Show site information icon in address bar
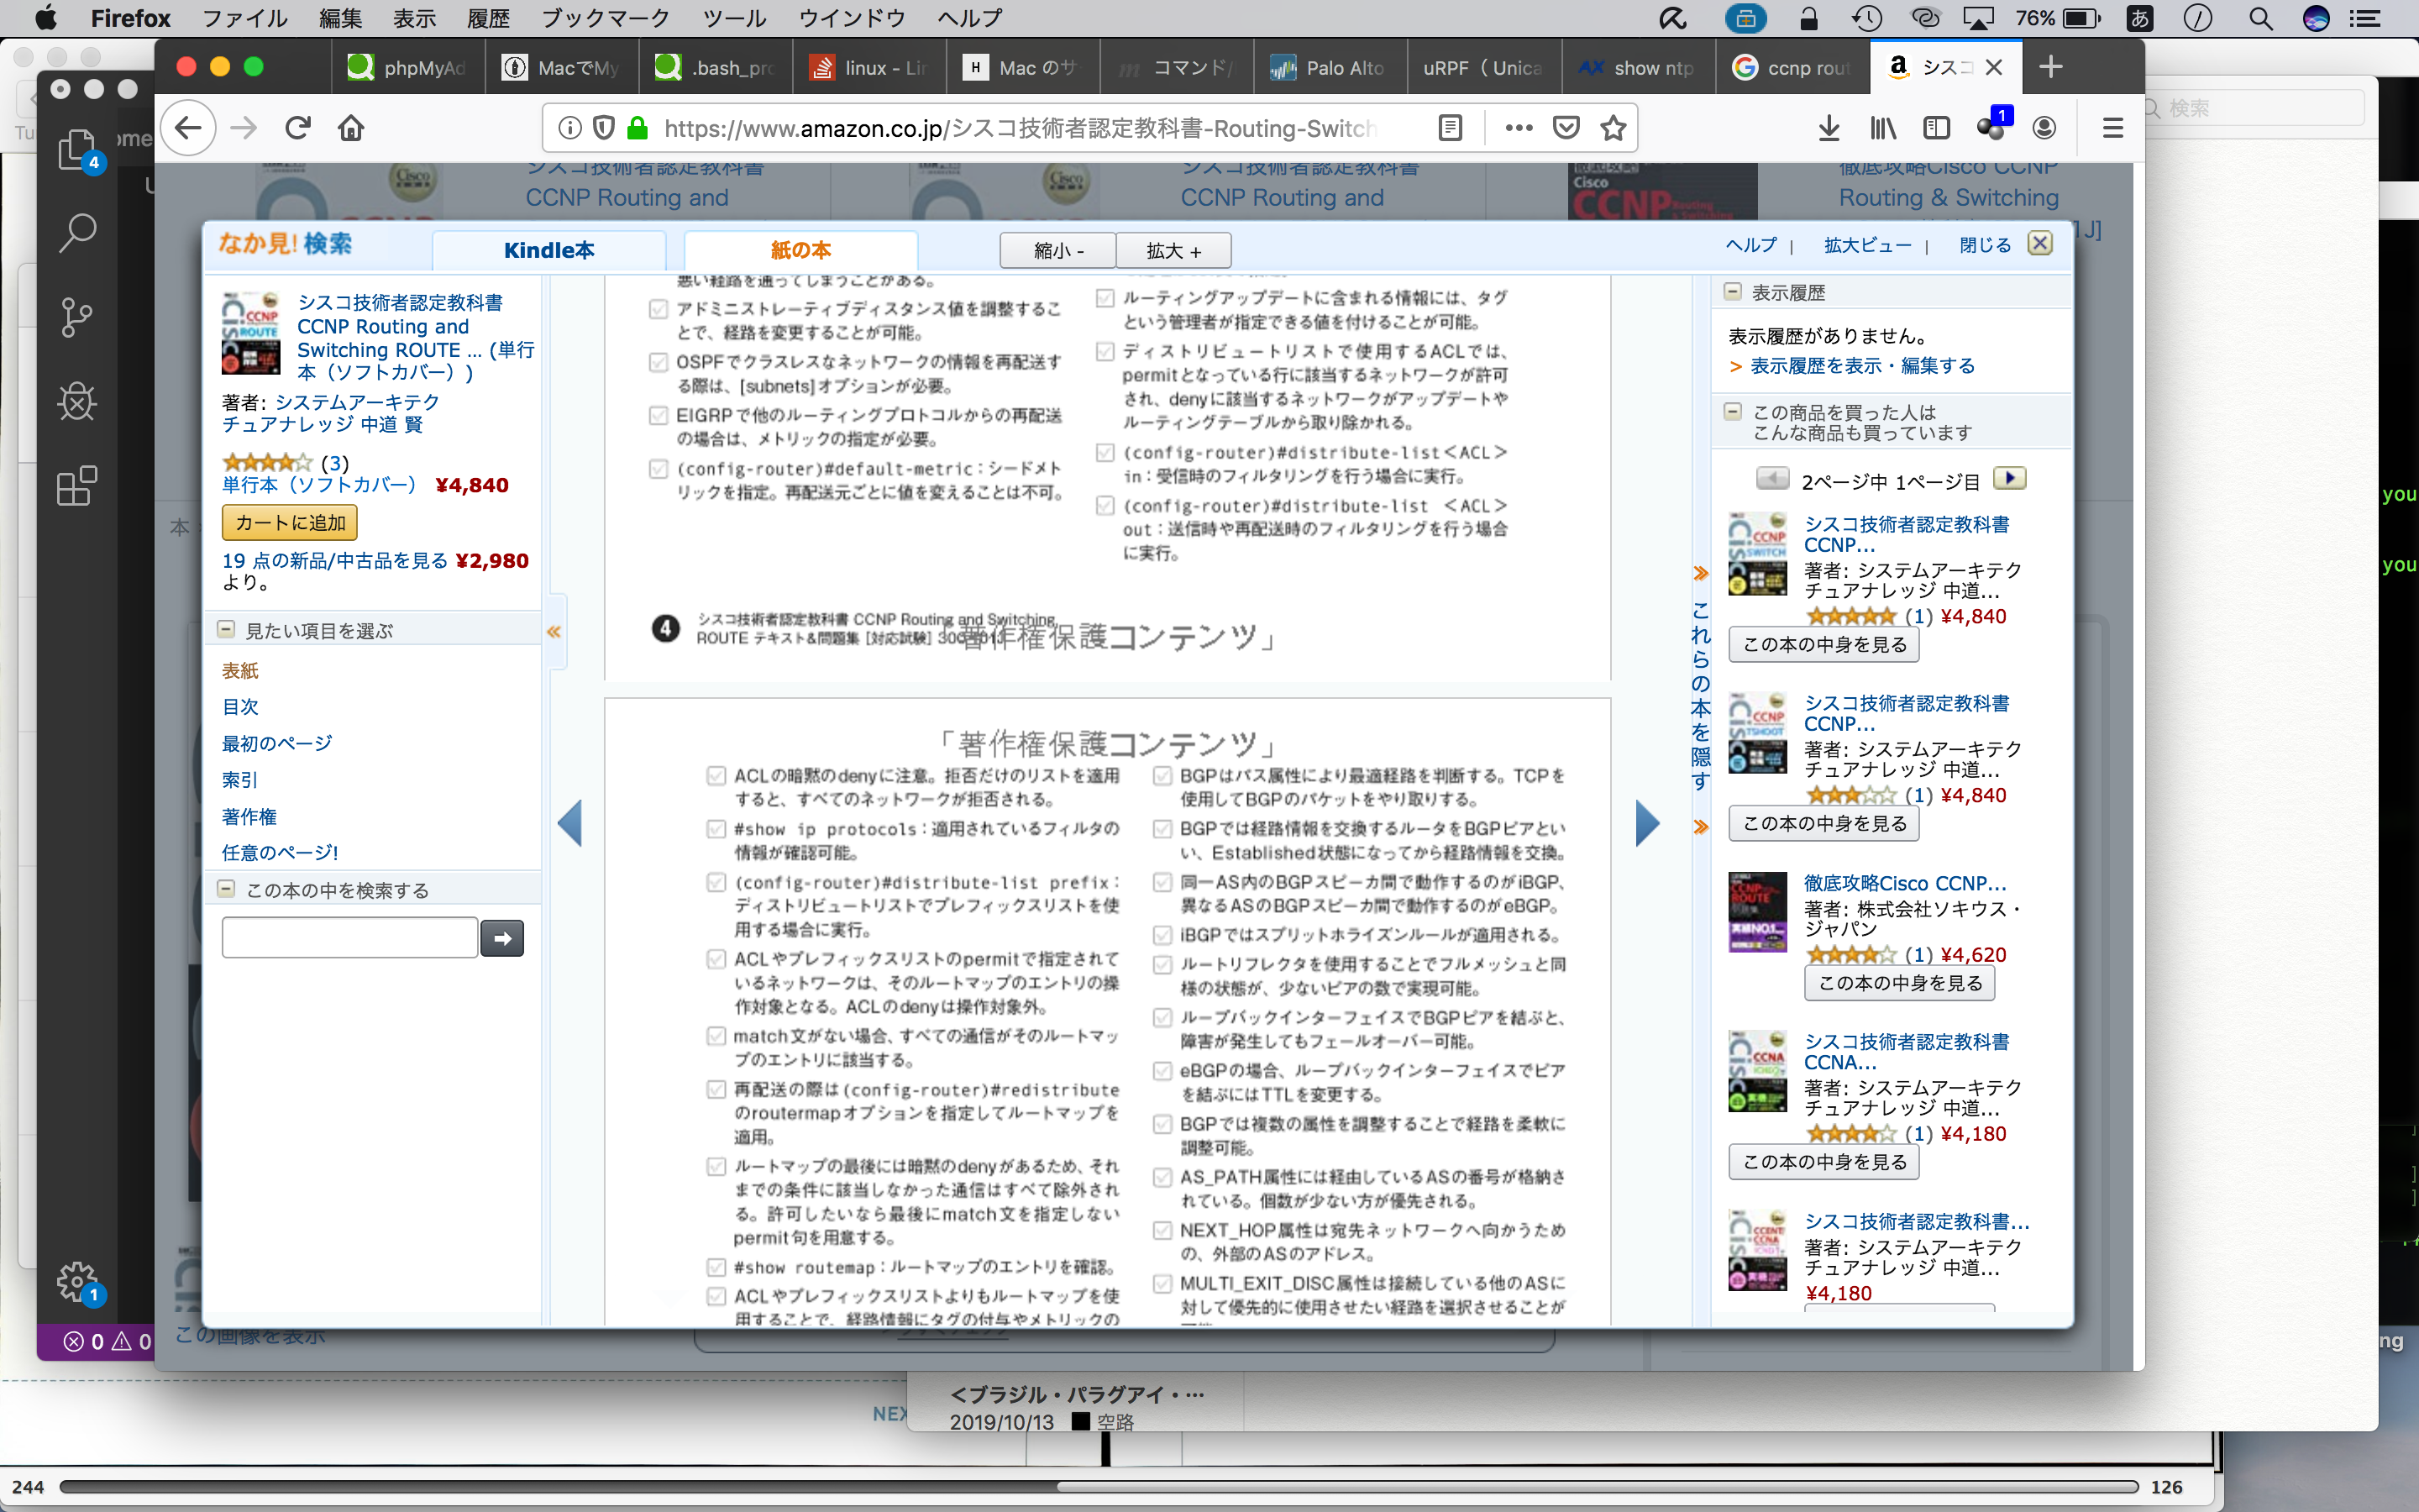 tap(569, 128)
